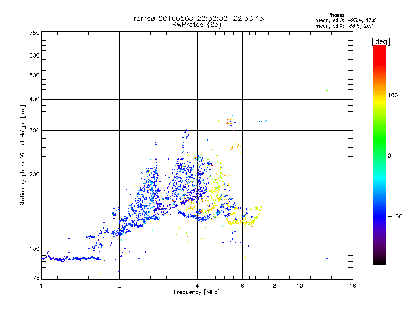Click the '0' colorbar tick label
Image resolution: width=415 pixels, height=311 pixels.
(389, 156)
